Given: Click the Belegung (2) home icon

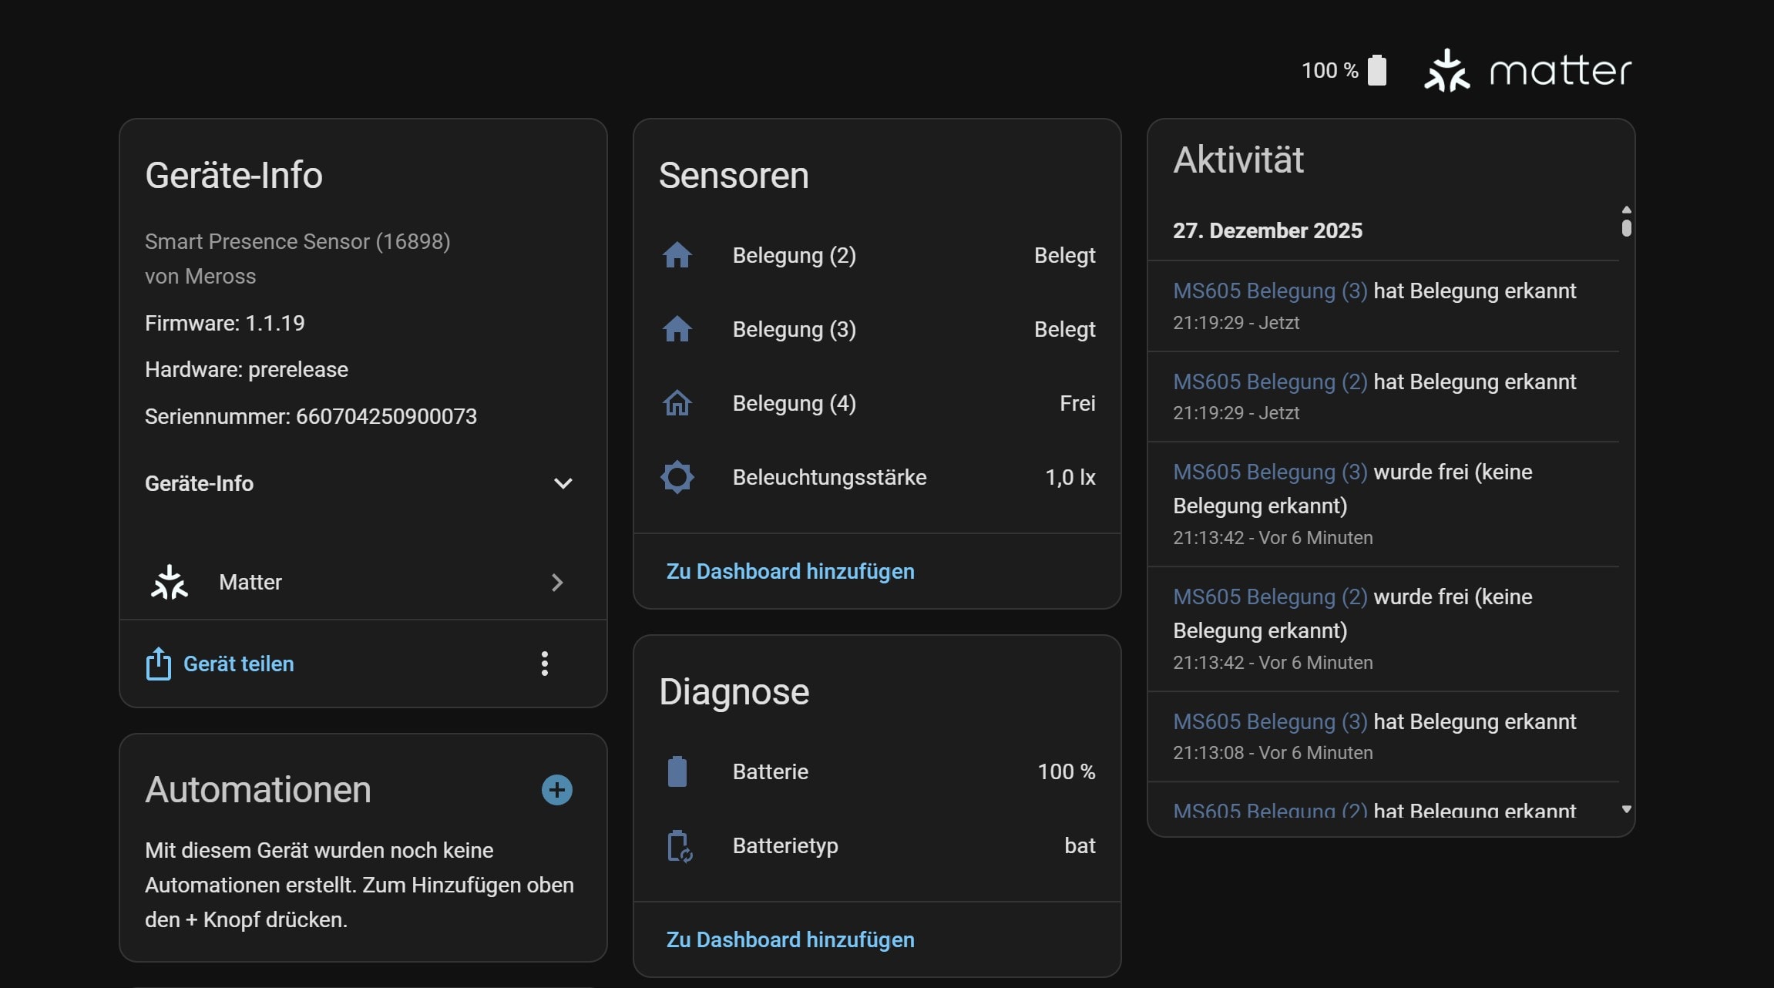Looking at the screenshot, I should click(x=677, y=255).
